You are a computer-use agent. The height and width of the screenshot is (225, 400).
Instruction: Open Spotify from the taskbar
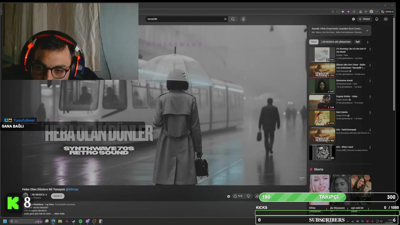[x=80, y=221]
